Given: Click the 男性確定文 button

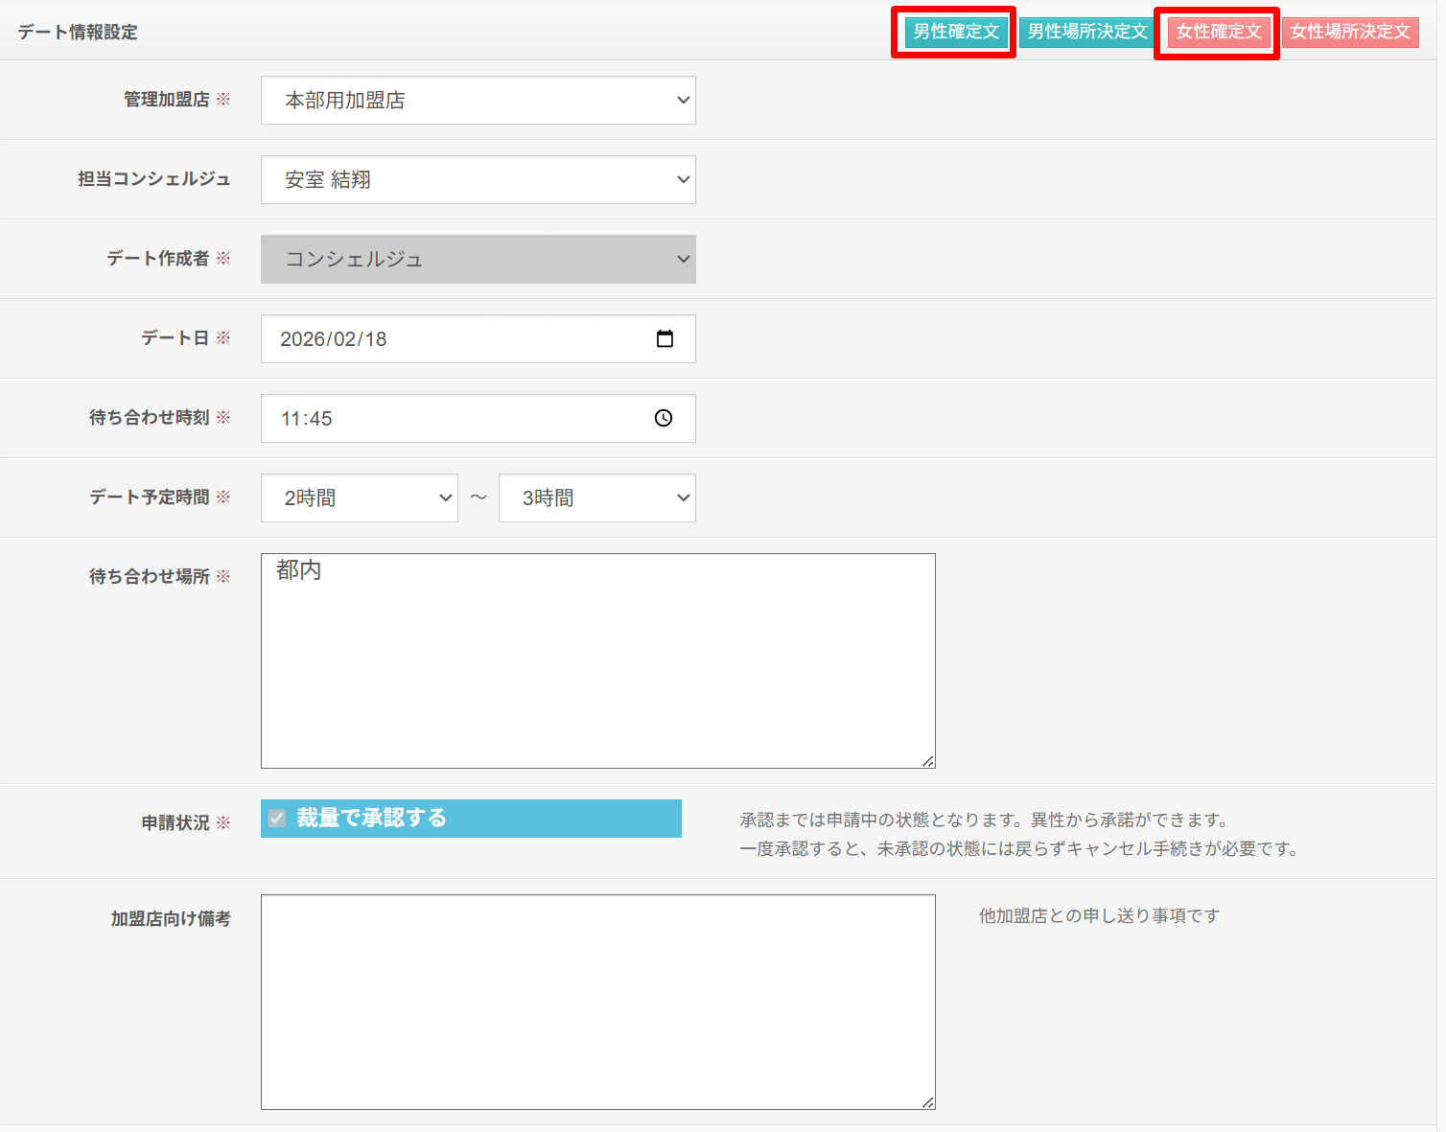Looking at the screenshot, I should (955, 32).
